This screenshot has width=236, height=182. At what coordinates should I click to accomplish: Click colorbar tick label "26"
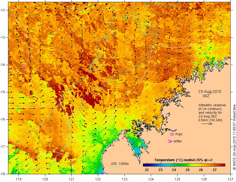[201, 170]
